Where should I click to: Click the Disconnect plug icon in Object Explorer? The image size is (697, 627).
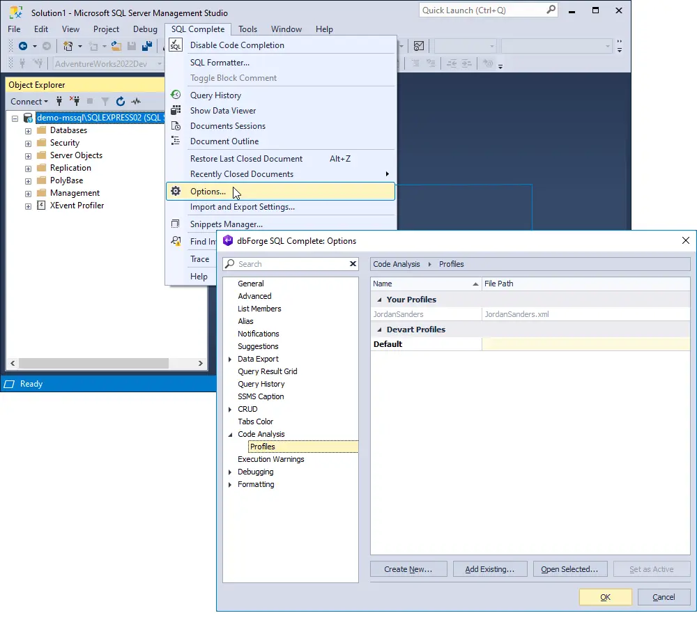point(74,102)
